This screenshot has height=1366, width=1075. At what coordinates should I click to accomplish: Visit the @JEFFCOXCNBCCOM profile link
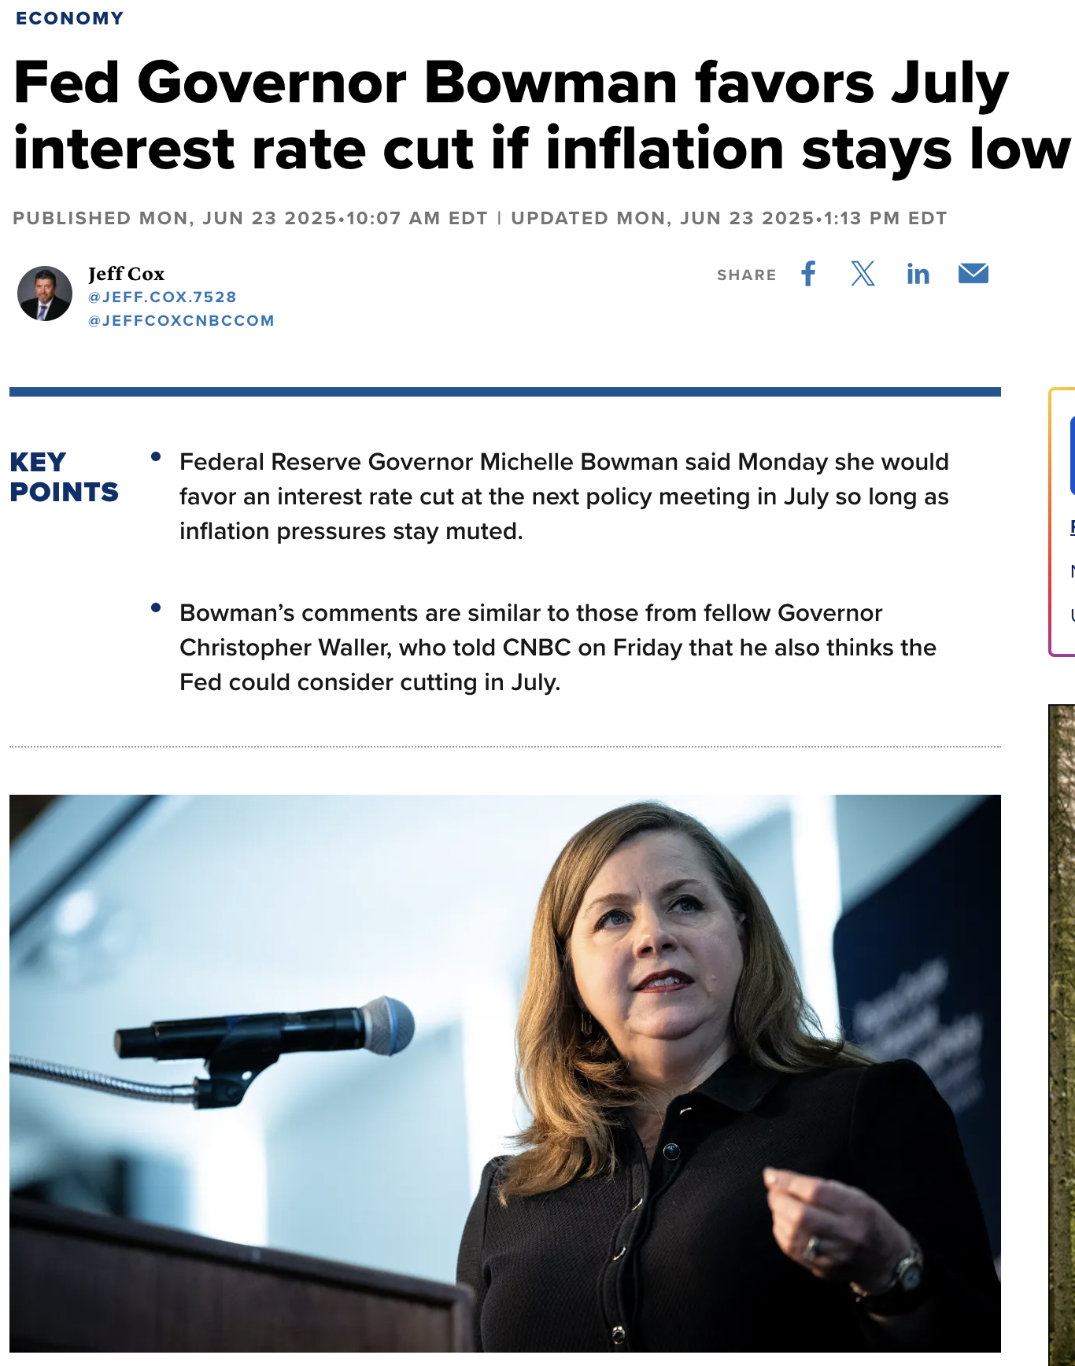(x=181, y=320)
